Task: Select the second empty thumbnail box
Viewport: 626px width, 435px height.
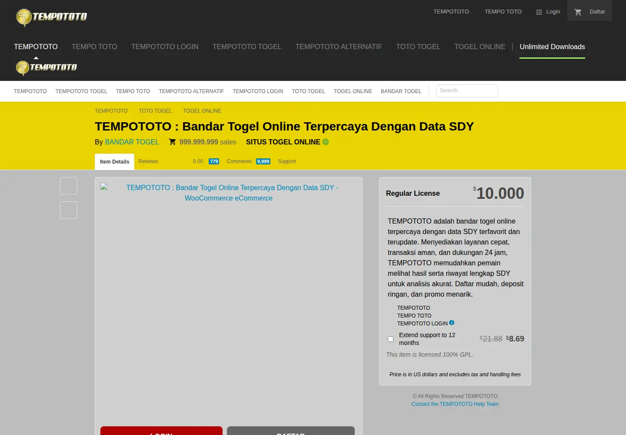Action: (x=69, y=210)
